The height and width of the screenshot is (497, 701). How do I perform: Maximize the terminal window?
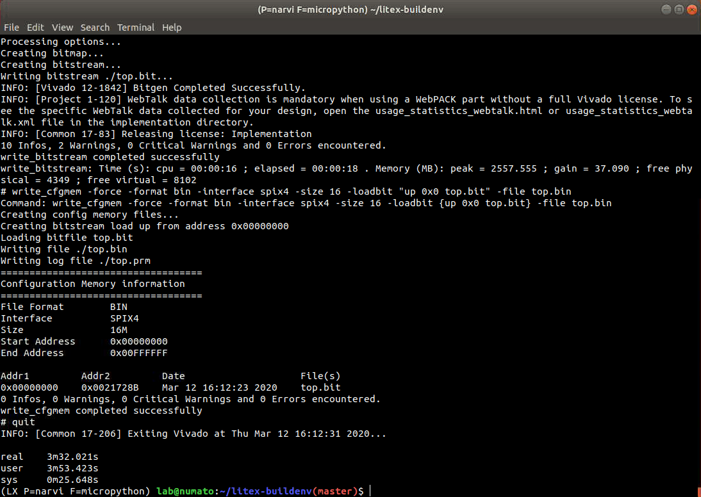click(x=679, y=10)
